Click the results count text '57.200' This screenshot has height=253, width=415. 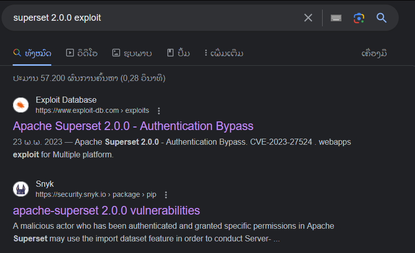pos(53,78)
